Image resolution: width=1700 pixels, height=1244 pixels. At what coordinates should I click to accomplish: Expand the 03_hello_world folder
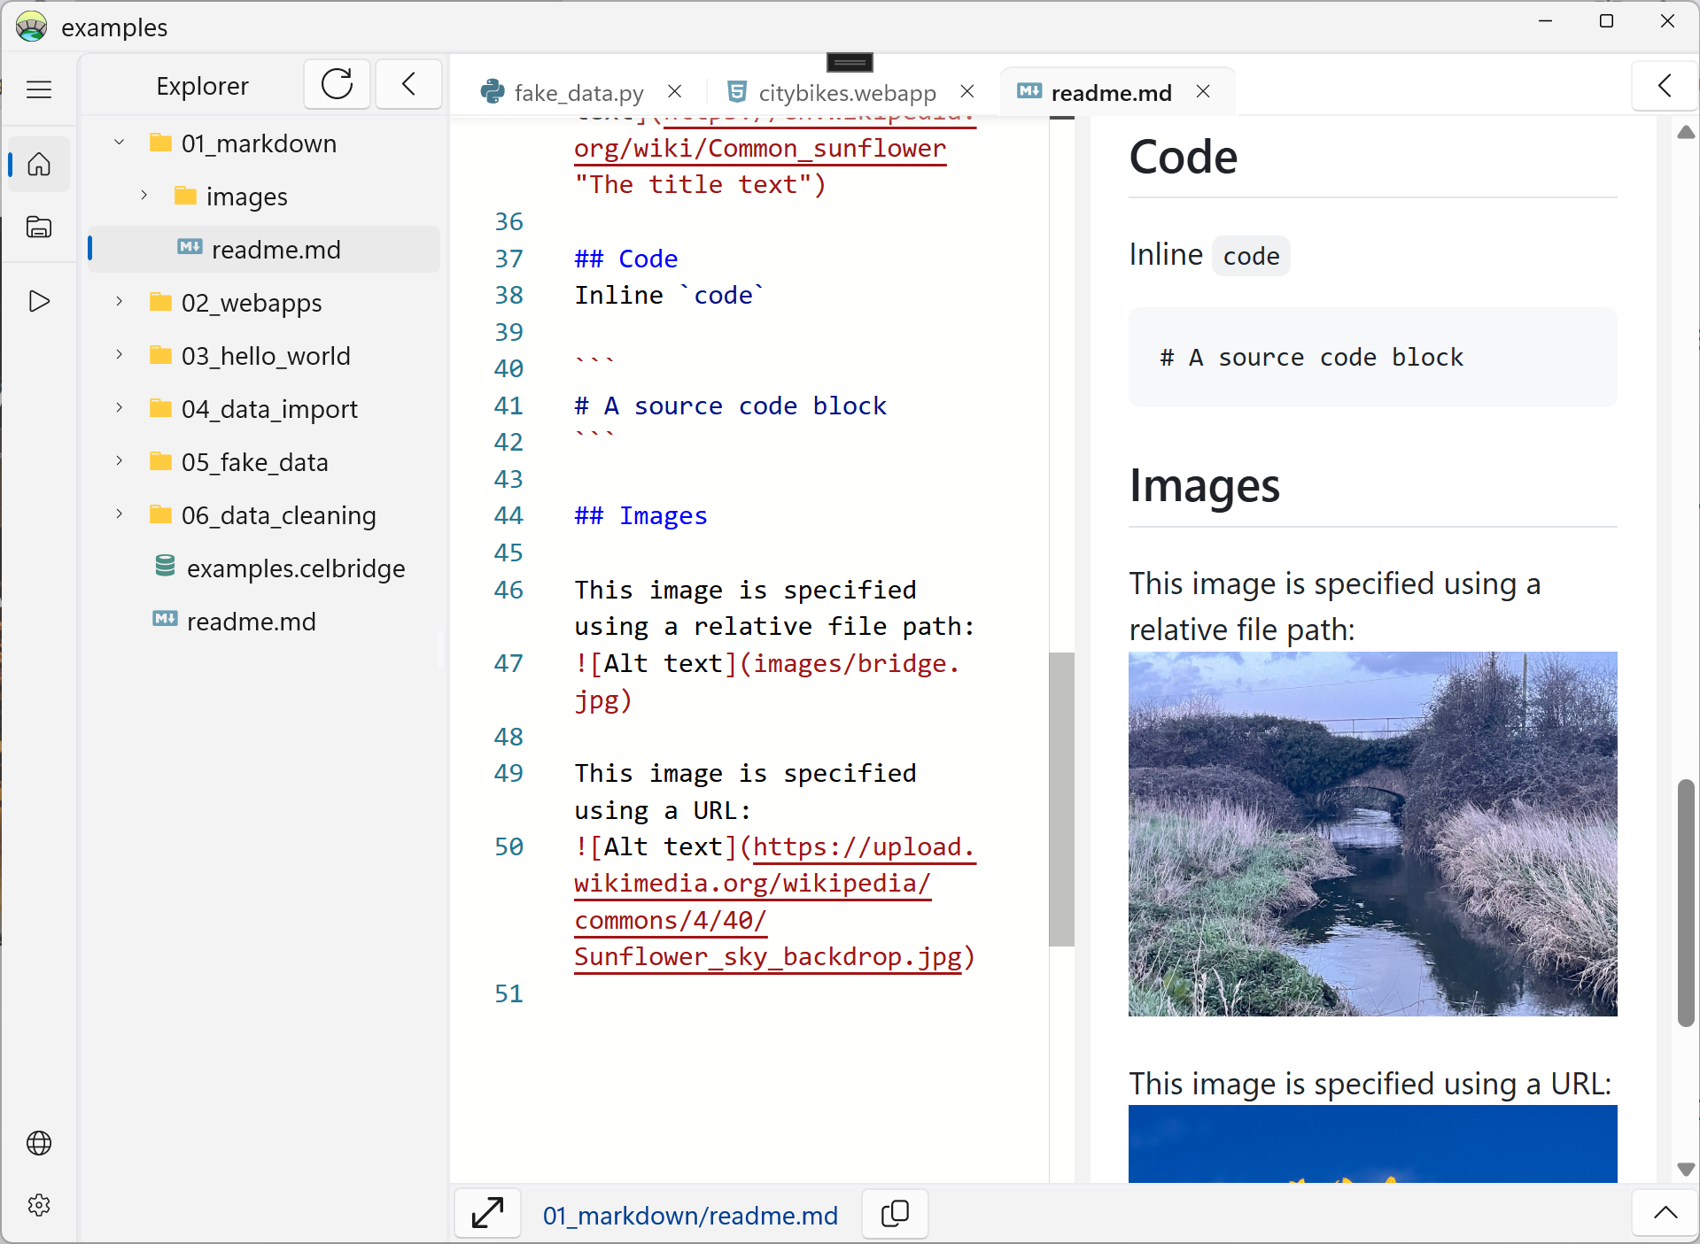click(x=119, y=355)
